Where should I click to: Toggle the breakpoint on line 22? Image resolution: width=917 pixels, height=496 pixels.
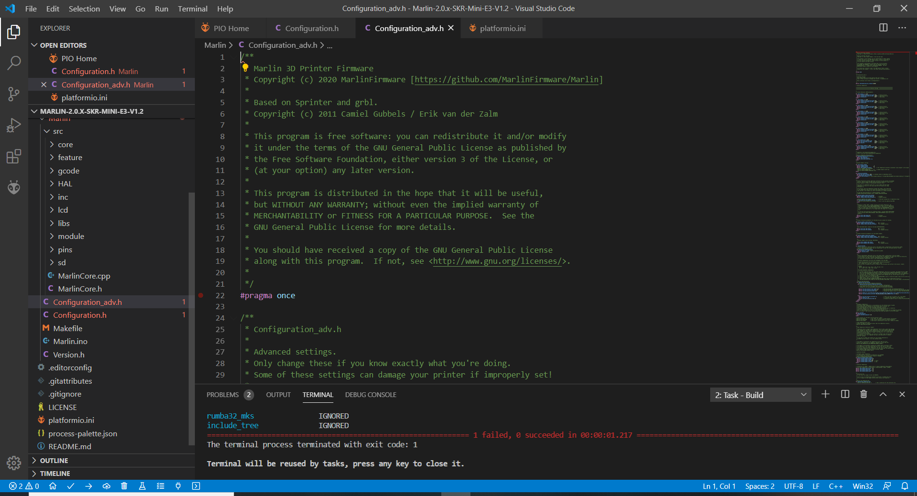(x=201, y=295)
